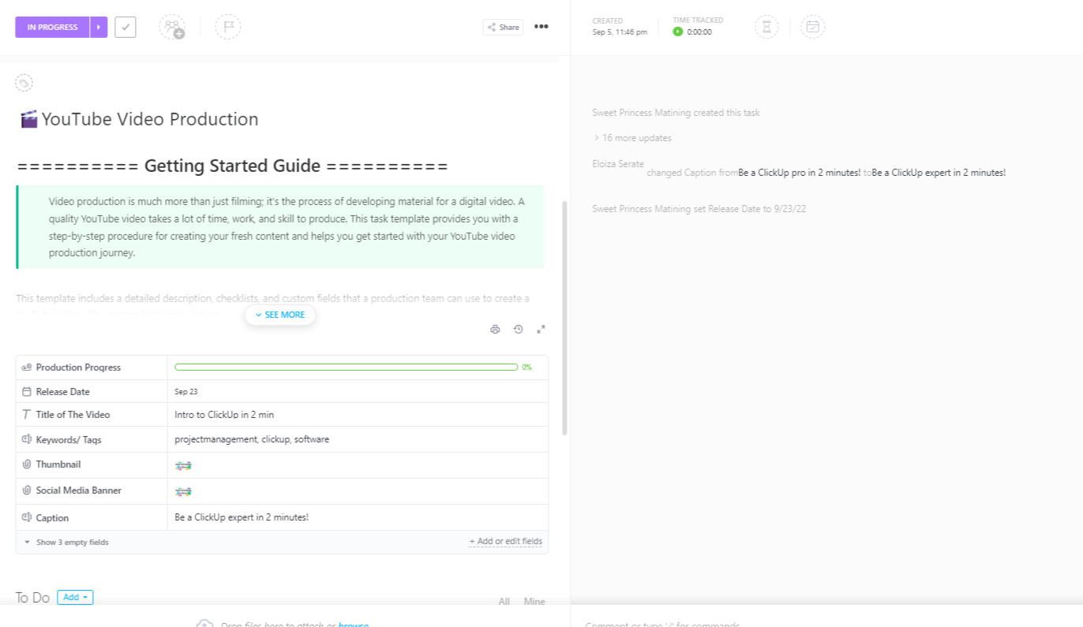Image resolution: width=1083 pixels, height=627 pixels.
Task: Start the time tracker play button
Action: [677, 32]
